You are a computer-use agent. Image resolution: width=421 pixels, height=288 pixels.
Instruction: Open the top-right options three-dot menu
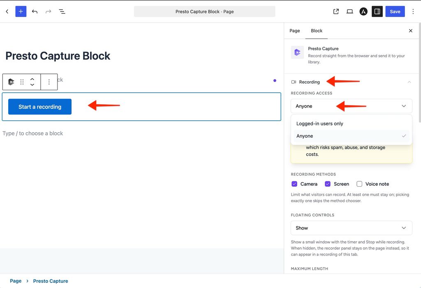[413, 11]
